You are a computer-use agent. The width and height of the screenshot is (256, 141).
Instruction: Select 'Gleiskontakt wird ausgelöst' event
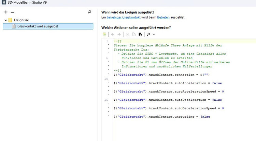pyautogui.click(x=37, y=26)
